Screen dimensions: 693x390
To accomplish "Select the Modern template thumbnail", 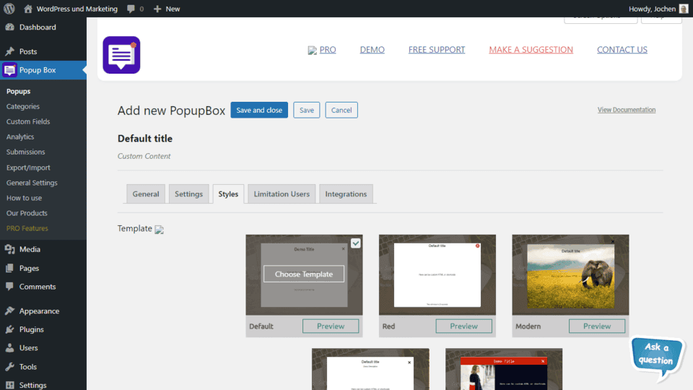I will 570,274.
